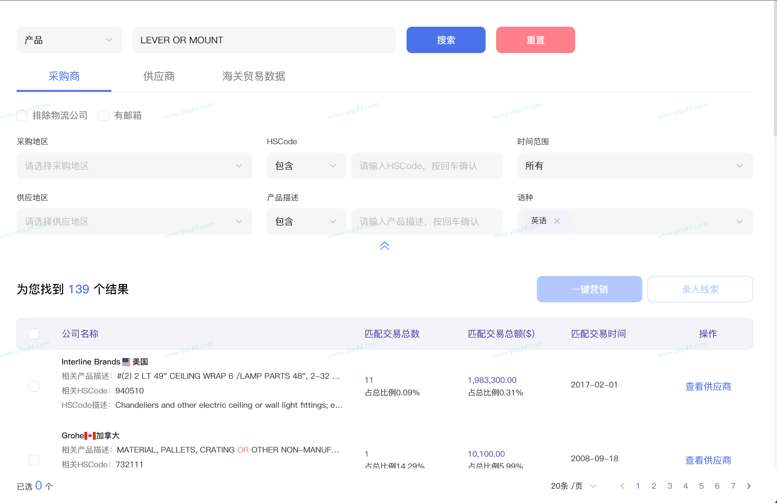Click the Grohe company name

coord(73,436)
